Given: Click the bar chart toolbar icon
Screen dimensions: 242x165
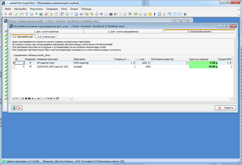Looking at the screenshot, I should (x=140, y=14).
